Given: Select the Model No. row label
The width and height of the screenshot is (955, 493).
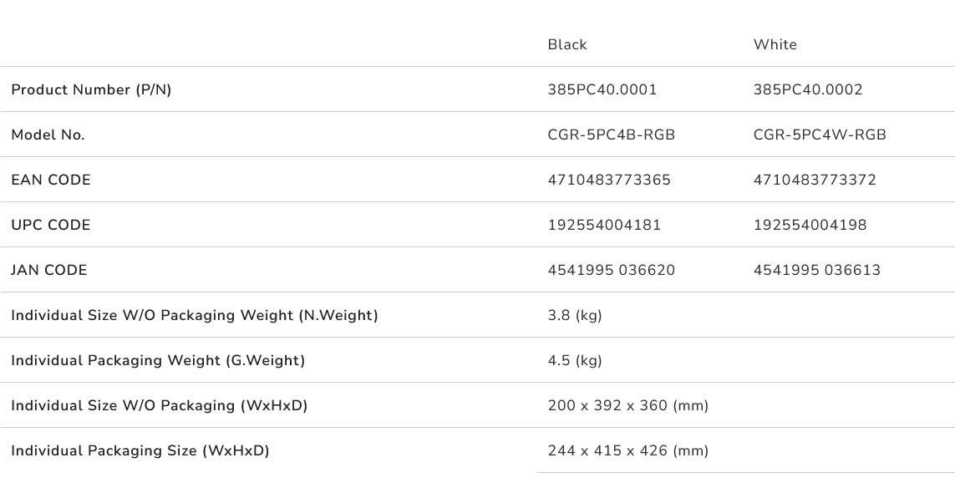Looking at the screenshot, I should (x=48, y=135).
